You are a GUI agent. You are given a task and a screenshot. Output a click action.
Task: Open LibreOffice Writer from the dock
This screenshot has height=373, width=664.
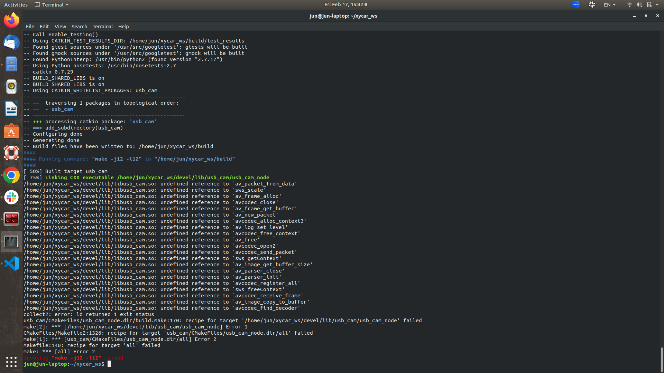click(x=11, y=109)
